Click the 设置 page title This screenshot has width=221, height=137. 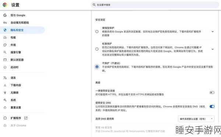[x=15, y=5]
